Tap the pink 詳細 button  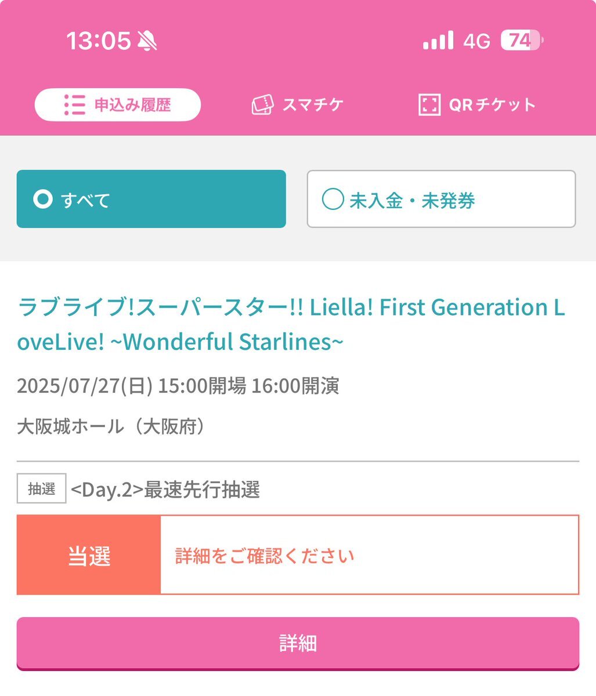click(298, 644)
